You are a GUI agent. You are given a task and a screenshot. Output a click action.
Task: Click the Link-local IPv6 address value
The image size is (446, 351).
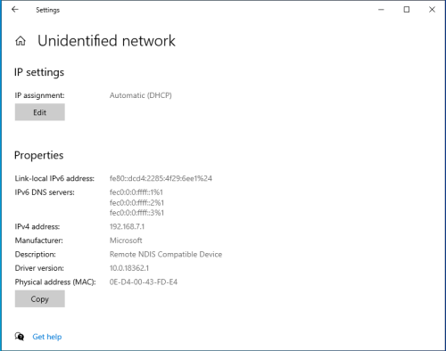point(161,178)
